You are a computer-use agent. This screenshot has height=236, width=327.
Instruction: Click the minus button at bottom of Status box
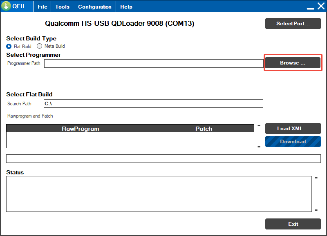point(316,210)
